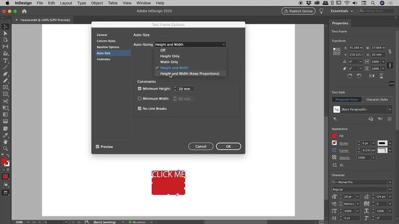Click the X position field
The height and width of the screenshot is (224, 399).
click(355, 47)
